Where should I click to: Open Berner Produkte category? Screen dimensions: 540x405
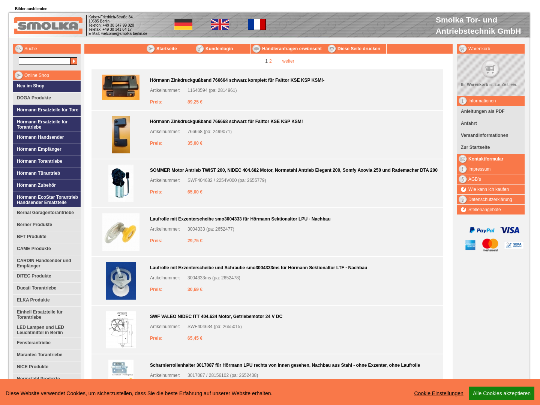[47, 225]
